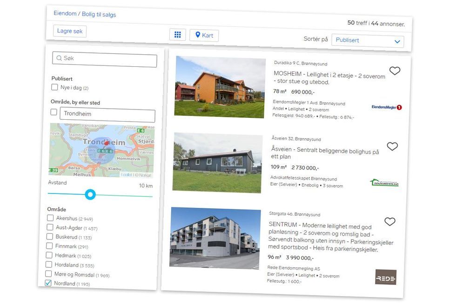The image size is (456, 303).
Task: Click the Avstand distance slider handle
Action: tap(91, 194)
